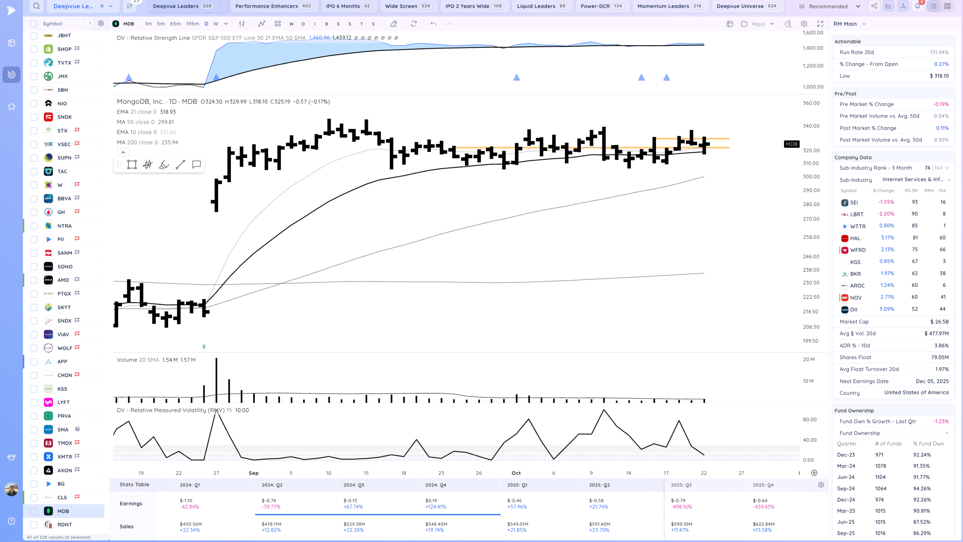Click the trend line drawing tool

click(x=180, y=165)
